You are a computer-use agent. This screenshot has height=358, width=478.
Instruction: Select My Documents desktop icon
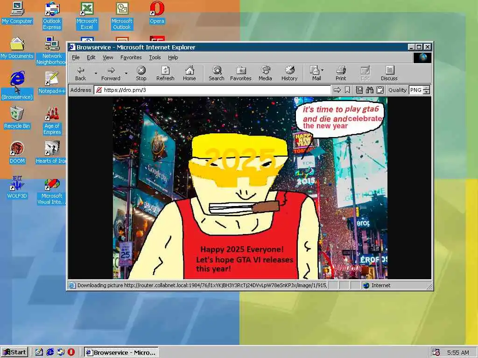coord(17,48)
